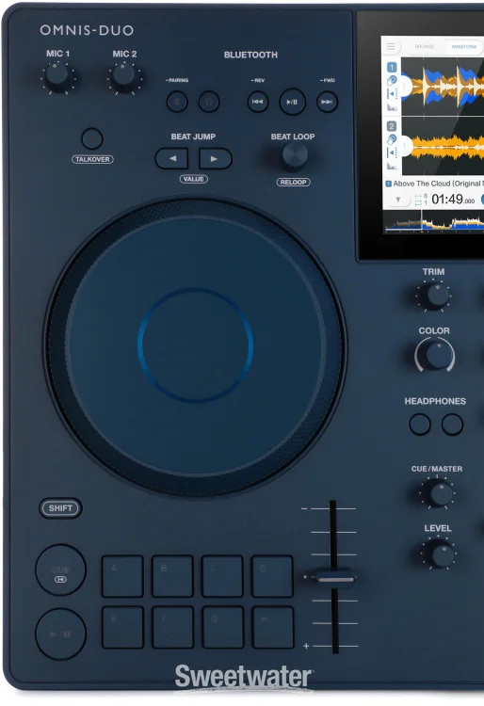Trigger performance pad D
The image size is (484, 706).
pos(272,576)
